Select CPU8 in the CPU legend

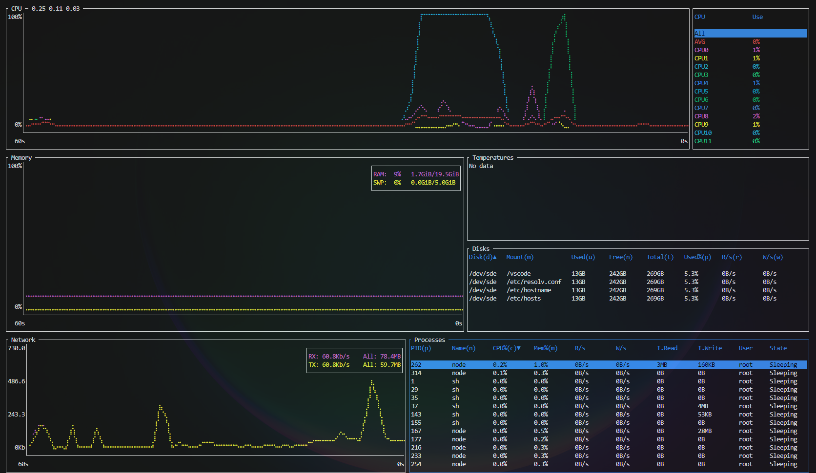point(701,116)
